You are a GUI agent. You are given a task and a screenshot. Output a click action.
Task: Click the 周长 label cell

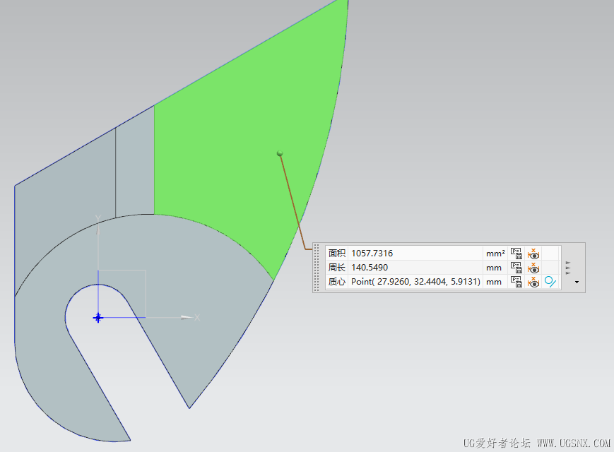coord(337,267)
